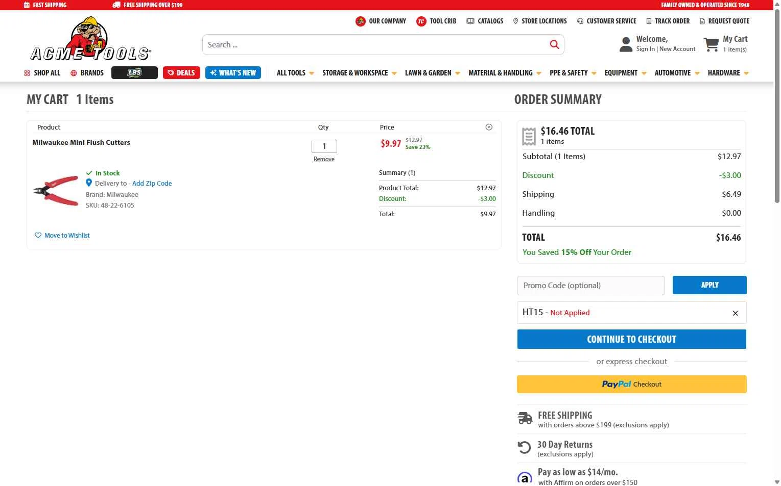
Task: Click the Catalogs book icon
Action: coord(470,21)
